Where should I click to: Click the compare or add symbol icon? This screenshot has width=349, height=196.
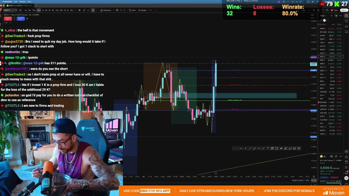pos(20,10)
